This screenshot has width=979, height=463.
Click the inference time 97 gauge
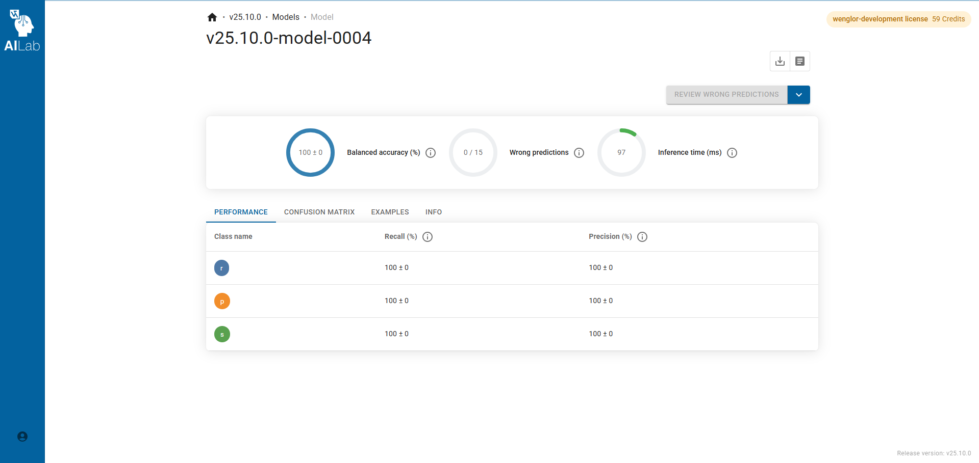tap(621, 152)
